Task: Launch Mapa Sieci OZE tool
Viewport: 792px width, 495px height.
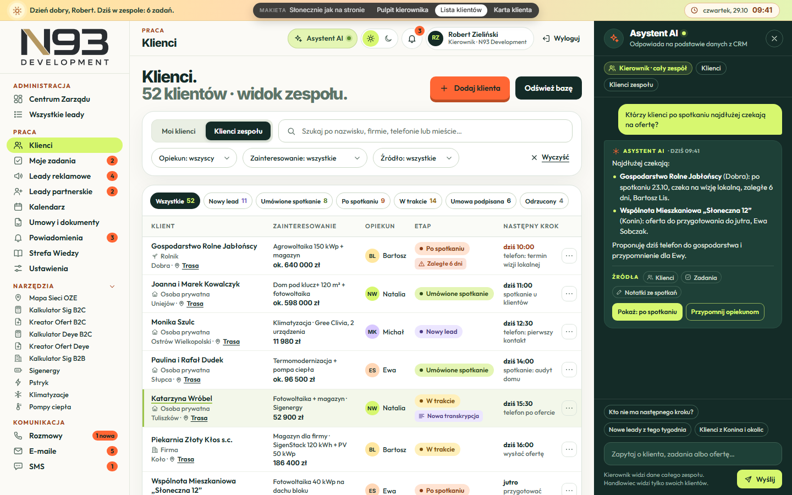Action: (65, 298)
